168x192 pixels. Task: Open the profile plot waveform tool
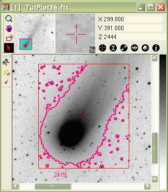click(x=135, y=48)
